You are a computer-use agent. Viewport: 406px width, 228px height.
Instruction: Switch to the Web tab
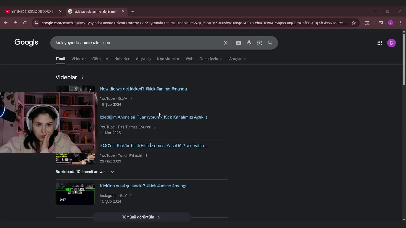(x=189, y=59)
